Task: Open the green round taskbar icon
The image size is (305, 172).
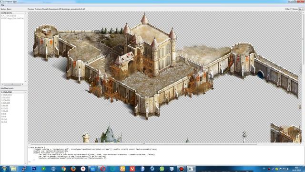Action: point(162,169)
